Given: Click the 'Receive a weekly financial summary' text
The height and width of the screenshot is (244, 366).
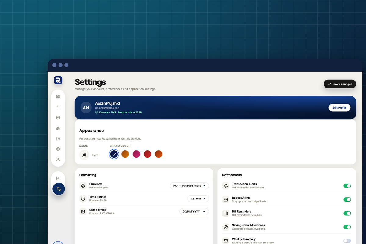Looking at the screenshot, I should [x=253, y=242].
